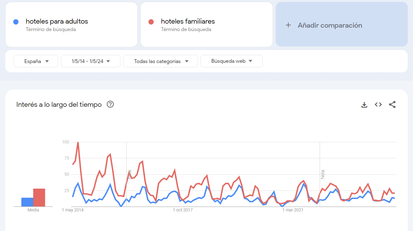Screen dimensions: 413x231
Task: Expand the 1/5/14 - 1/5/24 date range
Action: click(91, 61)
